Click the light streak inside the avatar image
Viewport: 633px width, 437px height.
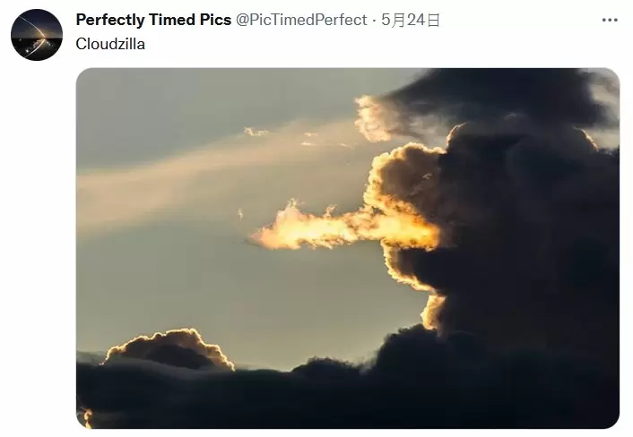pyautogui.click(x=37, y=30)
